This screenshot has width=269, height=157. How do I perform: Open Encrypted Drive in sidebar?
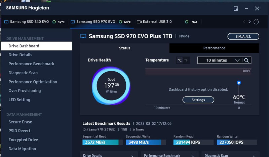23,140
